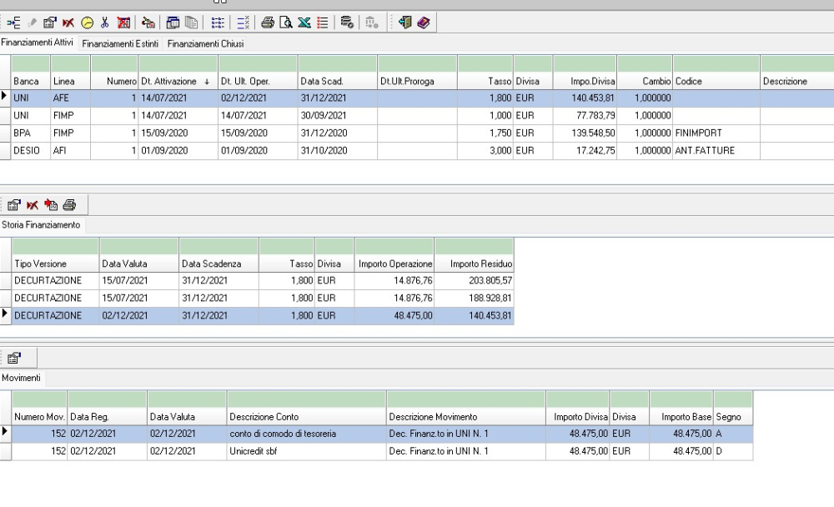Click the filter cell above Tipo Versione

click(55, 246)
